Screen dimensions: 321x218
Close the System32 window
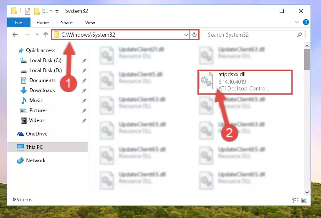(x=301, y=11)
